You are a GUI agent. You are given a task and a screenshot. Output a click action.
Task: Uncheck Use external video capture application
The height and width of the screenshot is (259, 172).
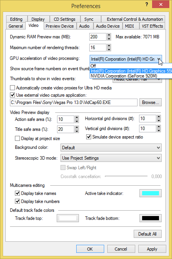pyautogui.click(x=12, y=95)
